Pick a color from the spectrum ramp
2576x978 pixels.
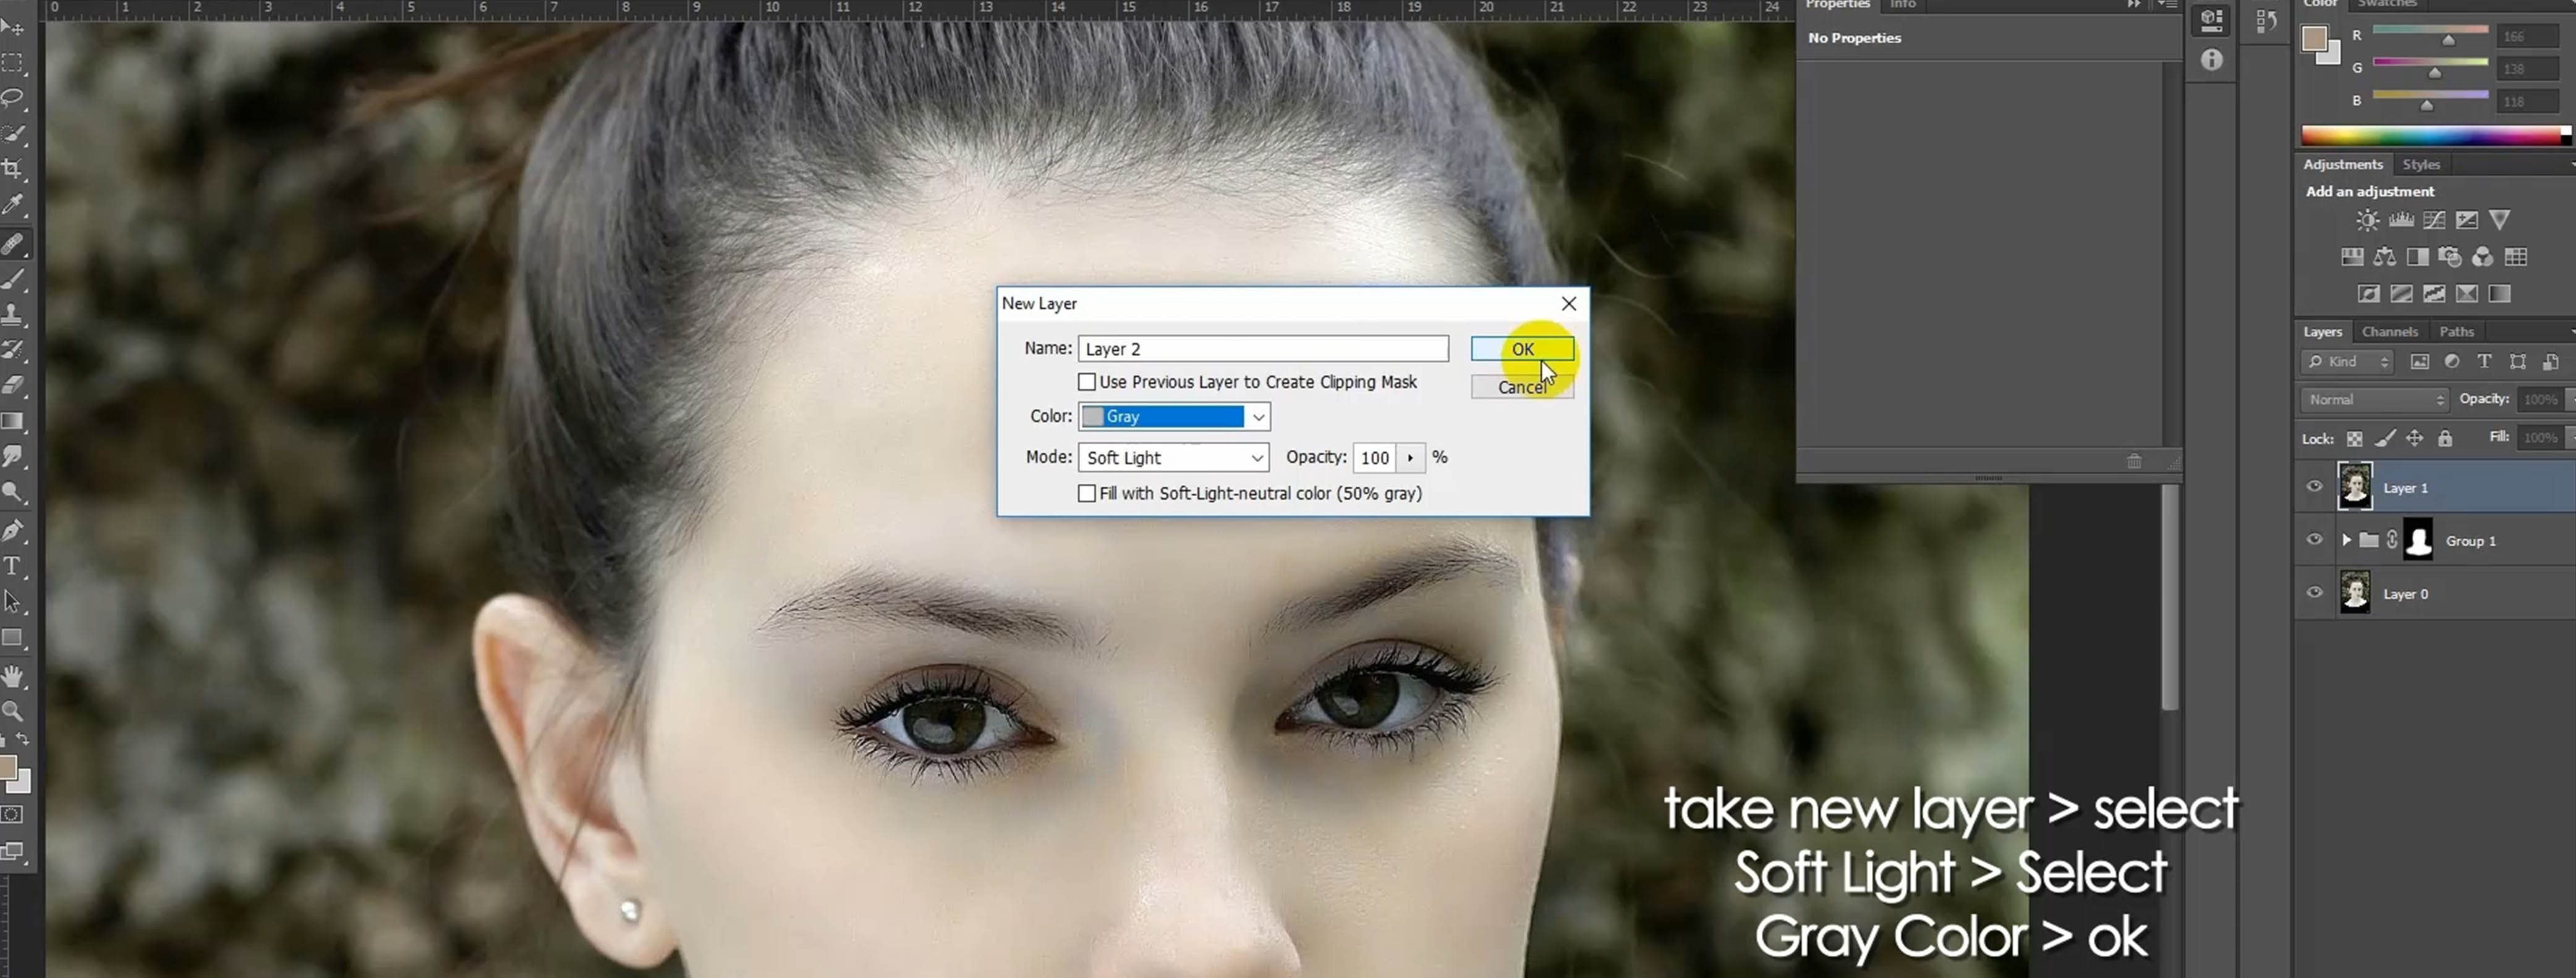pyautogui.click(x=2433, y=136)
